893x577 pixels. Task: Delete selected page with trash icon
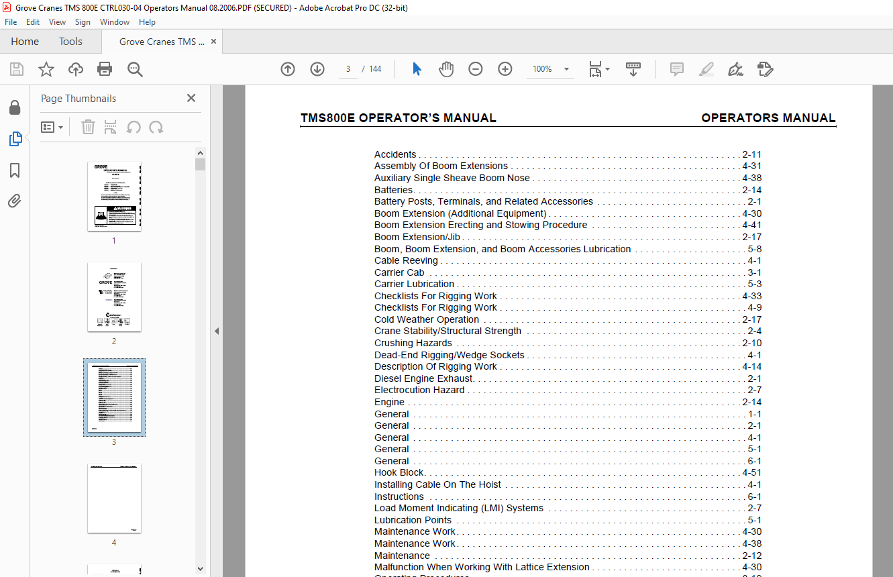(x=88, y=127)
